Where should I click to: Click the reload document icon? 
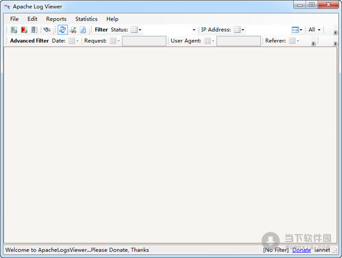tap(83, 30)
